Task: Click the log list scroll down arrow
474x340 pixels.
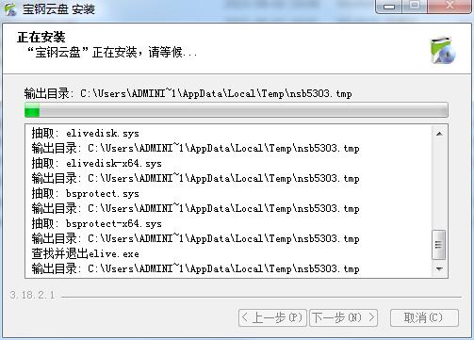Action: (x=439, y=269)
